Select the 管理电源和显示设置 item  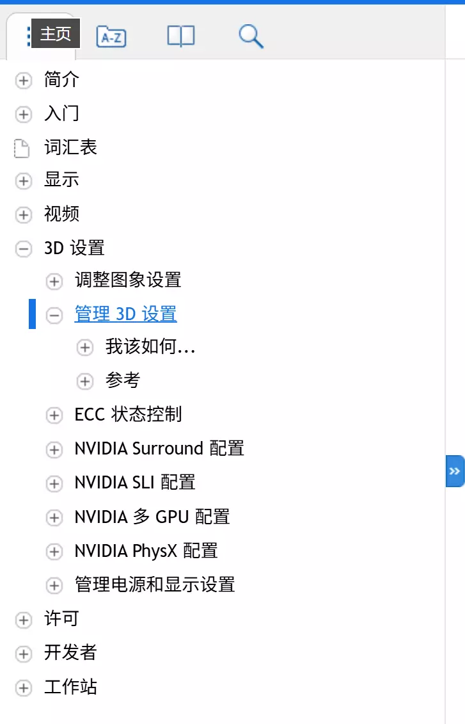(155, 584)
